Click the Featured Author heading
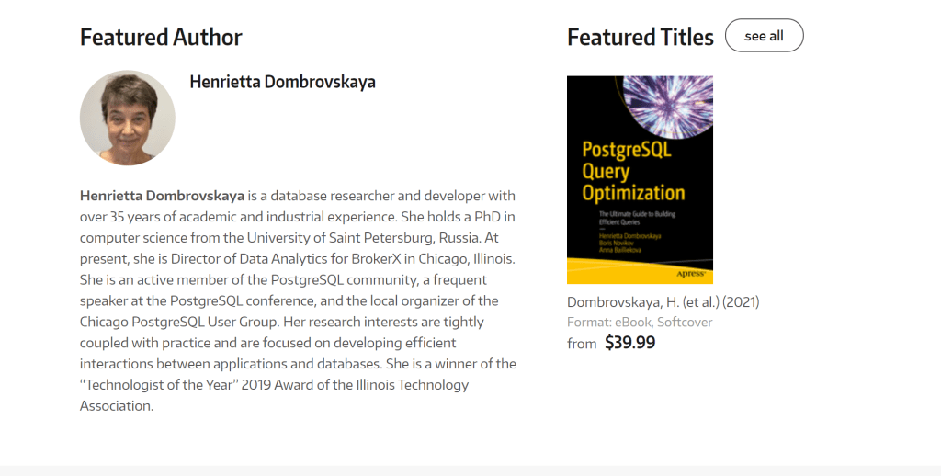The width and height of the screenshot is (941, 476). coord(161,38)
